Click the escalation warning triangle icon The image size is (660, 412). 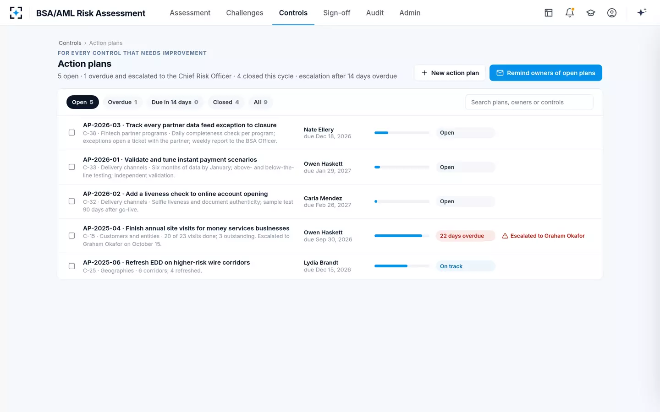tap(505, 236)
